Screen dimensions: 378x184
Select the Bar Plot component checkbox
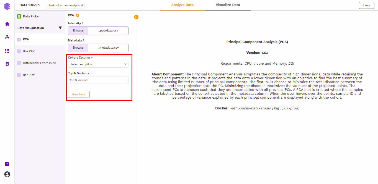click(19, 75)
